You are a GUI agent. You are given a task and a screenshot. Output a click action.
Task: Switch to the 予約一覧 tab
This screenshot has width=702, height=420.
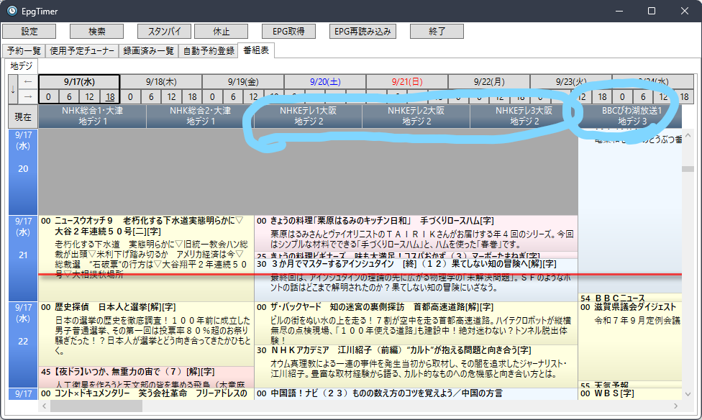click(x=24, y=51)
